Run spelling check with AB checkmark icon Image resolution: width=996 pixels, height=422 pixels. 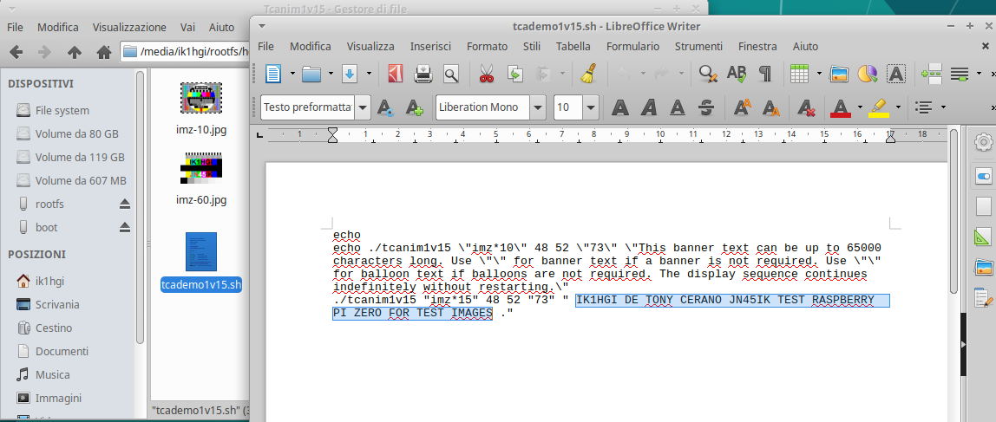coord(737,74)
